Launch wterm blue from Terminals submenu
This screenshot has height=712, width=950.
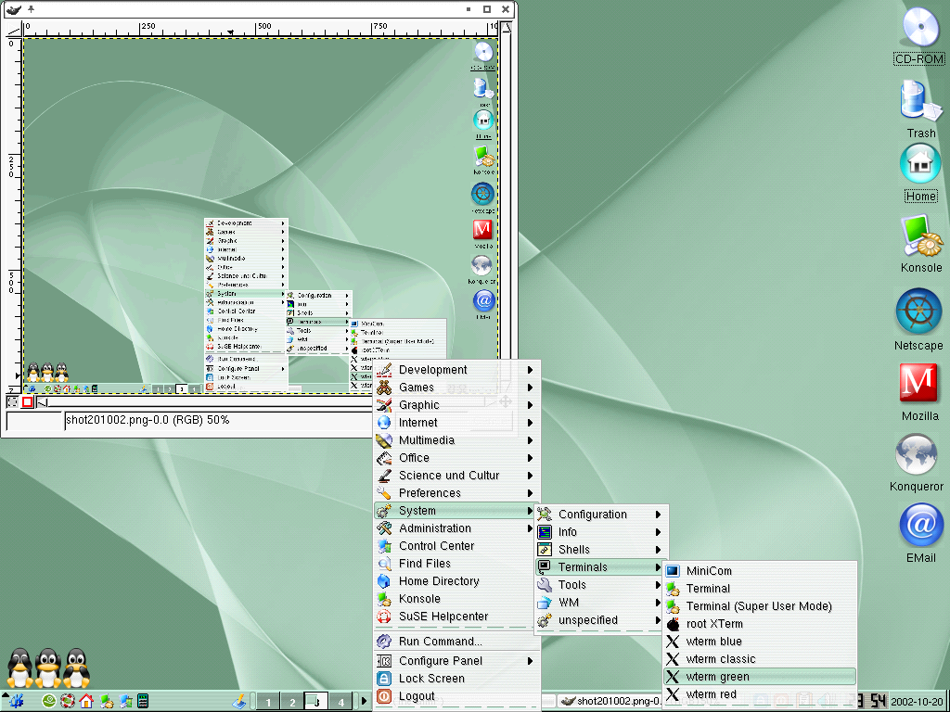click(760, 642)
